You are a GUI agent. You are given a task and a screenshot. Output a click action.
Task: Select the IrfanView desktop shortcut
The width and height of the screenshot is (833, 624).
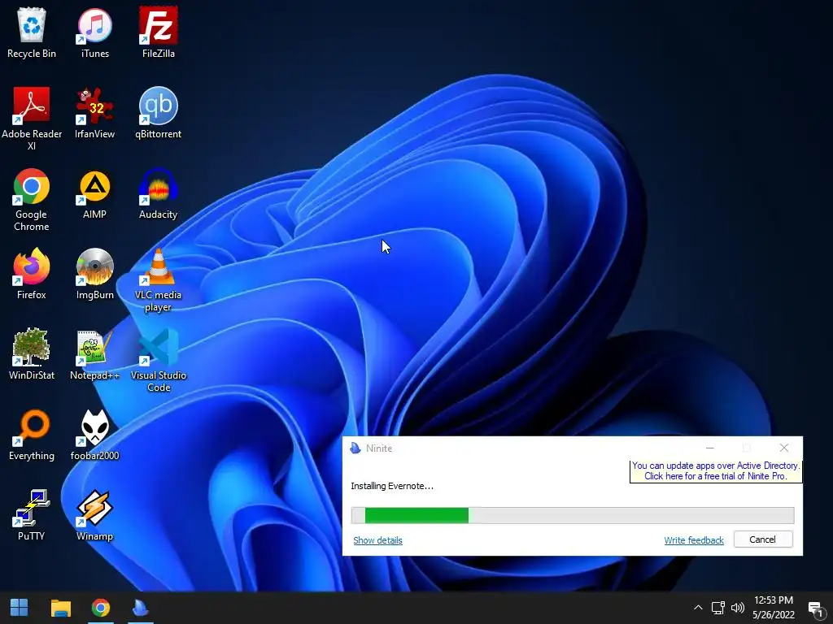(x=94, y=113)
